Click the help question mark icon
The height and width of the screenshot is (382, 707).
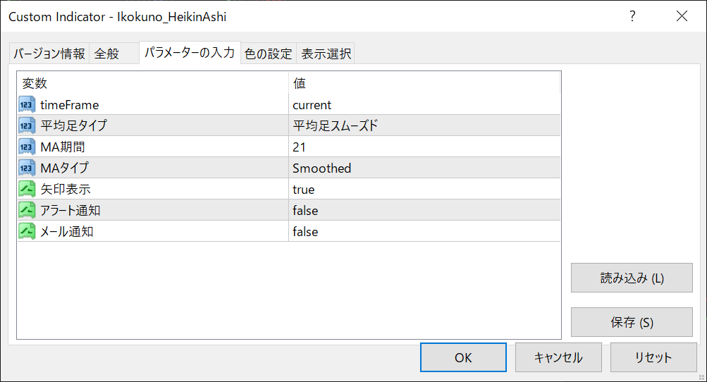pos(632,16)
